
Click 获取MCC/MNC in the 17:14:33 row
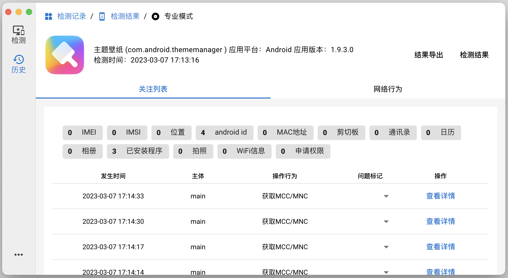(285, 196)
